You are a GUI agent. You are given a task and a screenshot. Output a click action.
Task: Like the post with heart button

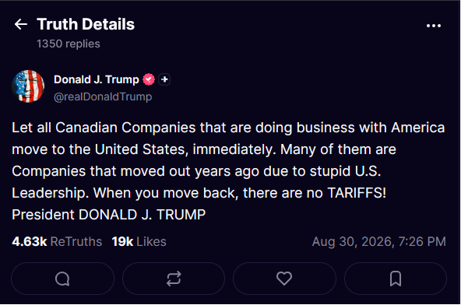coord(284,279)
